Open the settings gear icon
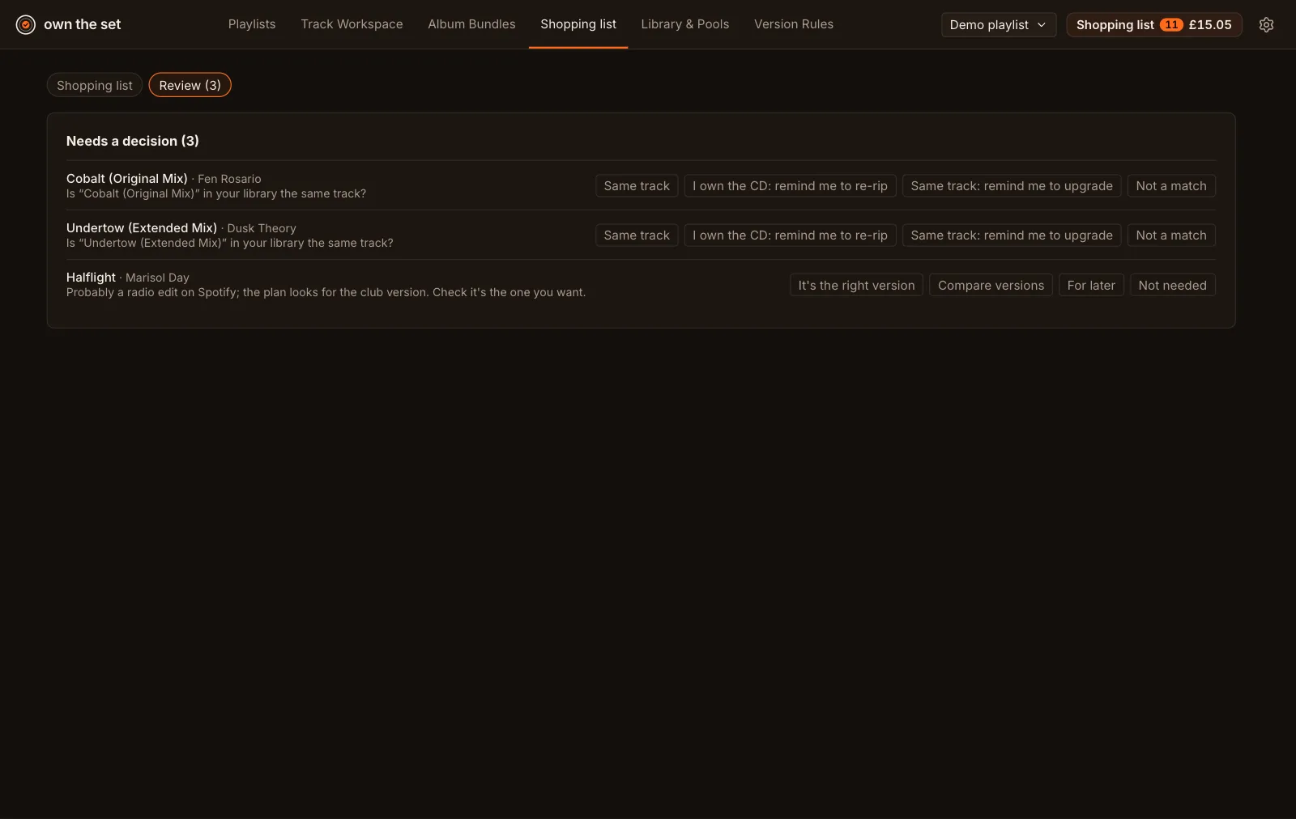Image resolution: width=1296 pixels, height=819 pixels. (1266, 25)
